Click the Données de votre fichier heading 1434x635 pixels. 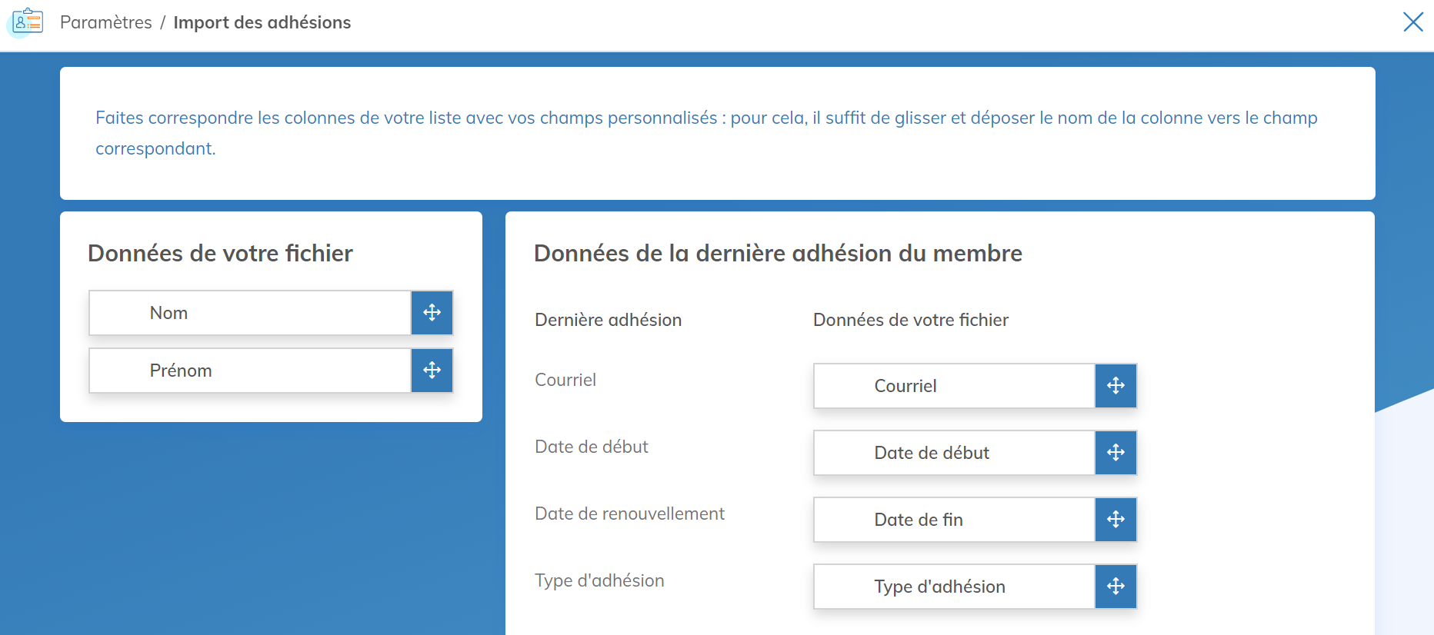coord(220,253)
